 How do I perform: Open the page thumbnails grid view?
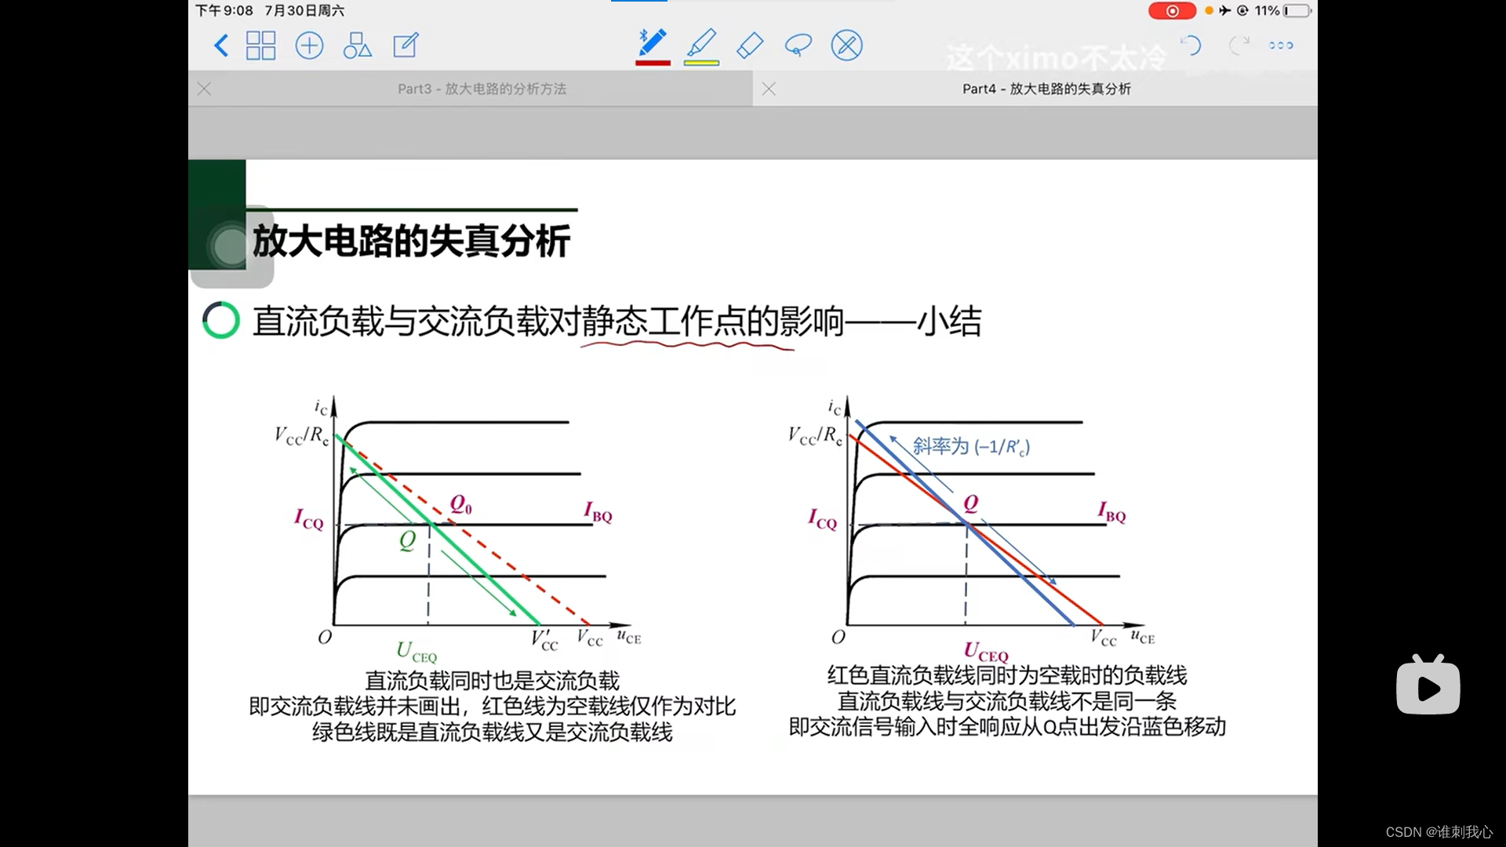click(260, 45)
